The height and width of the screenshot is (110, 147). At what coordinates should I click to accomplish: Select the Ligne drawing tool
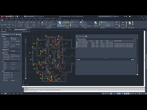pos(2,23)
